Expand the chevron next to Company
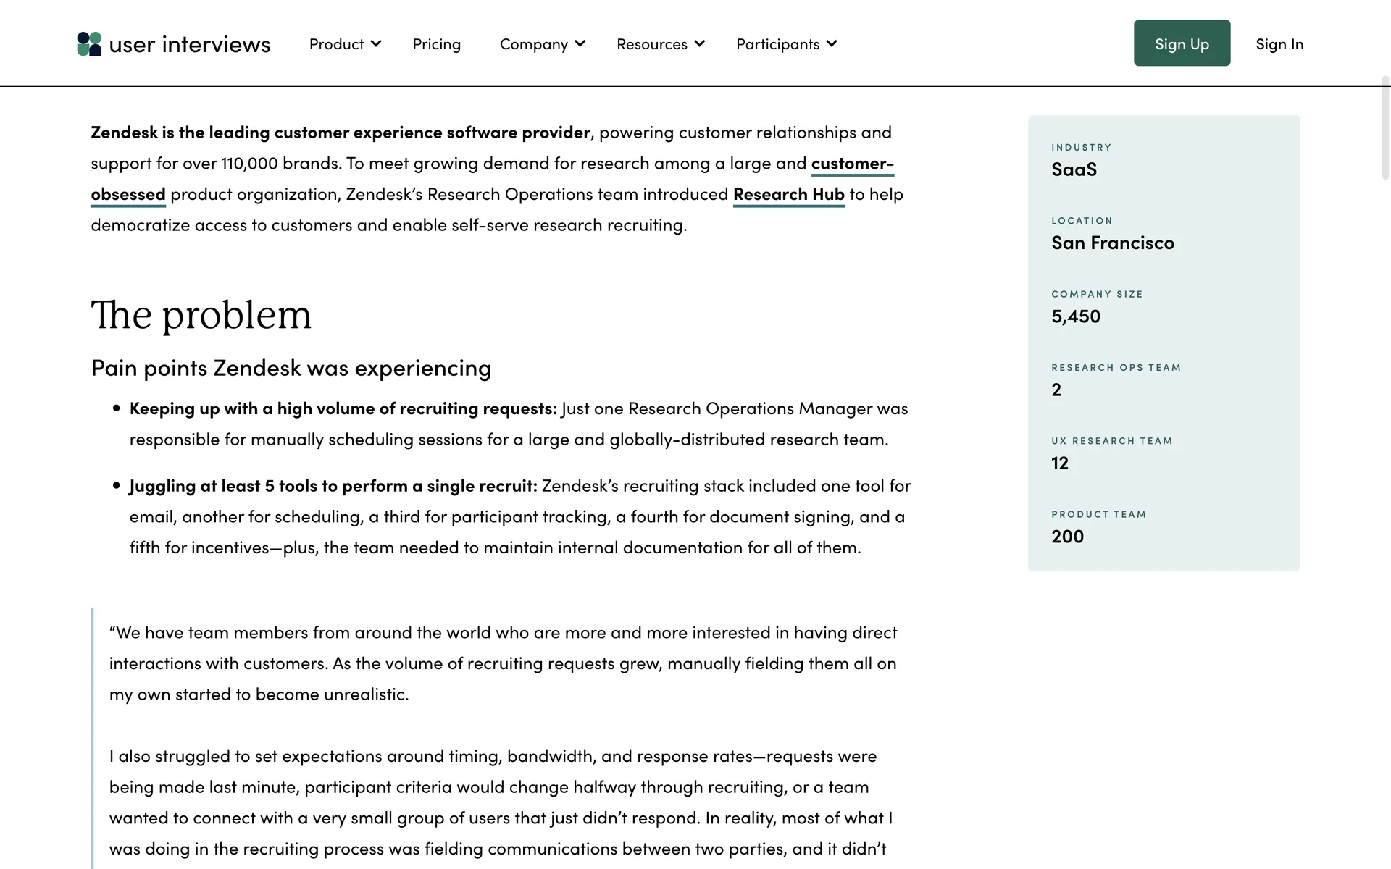The image size is (1391, 869). 580,43
